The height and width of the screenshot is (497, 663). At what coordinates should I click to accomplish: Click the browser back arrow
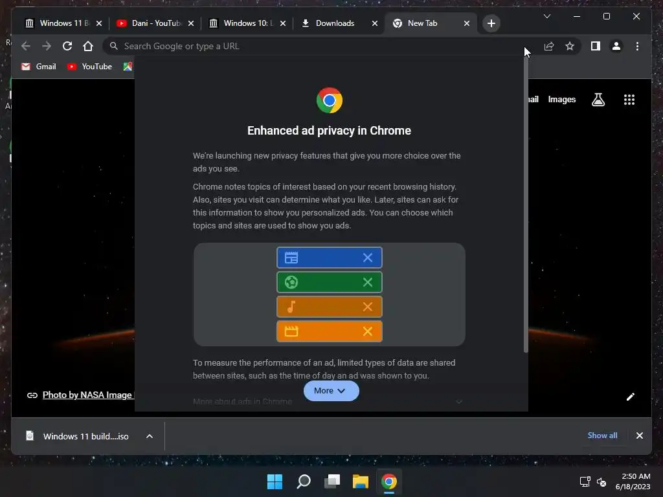click(x=26, y=46)
